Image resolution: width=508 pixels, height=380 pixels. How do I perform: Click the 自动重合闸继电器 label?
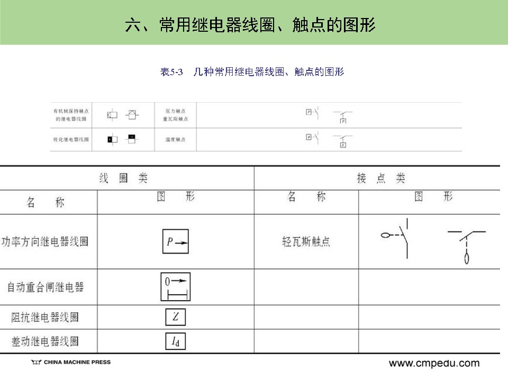coord(45,287)
